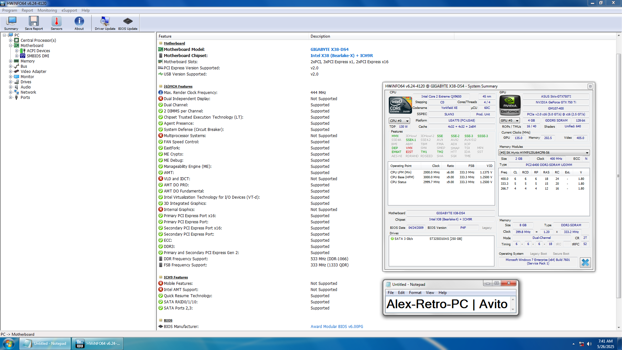Open the Format menu in Notepad
This screenshot has height=350, width=622.
[415, 293]
